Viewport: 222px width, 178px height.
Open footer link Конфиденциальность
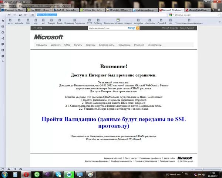pos(121,161)
